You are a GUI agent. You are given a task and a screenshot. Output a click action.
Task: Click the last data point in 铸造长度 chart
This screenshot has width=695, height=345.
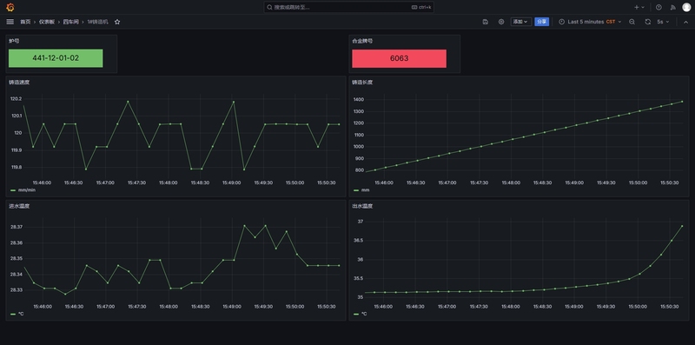[682, 102]
